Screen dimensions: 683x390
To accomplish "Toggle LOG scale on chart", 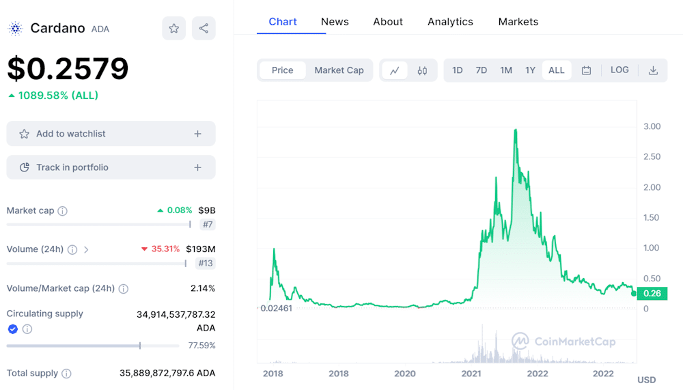I will [x=619, y=70].
